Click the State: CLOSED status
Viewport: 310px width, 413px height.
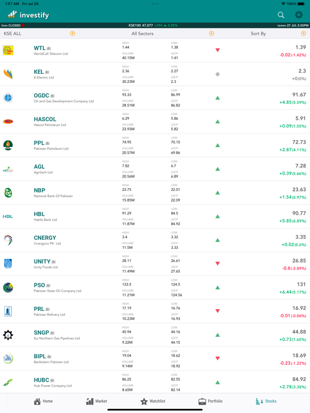pos(13,25)
